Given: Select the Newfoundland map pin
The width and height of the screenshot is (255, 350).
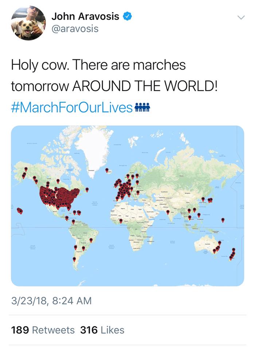Looking at the screenshot, I should click(x=87, y=189).
